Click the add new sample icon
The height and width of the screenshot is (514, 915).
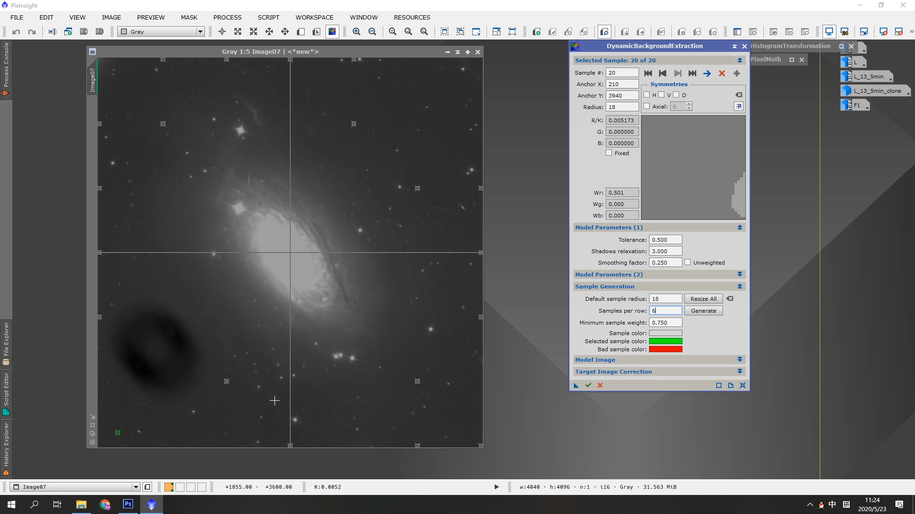(x=736, y=73)
